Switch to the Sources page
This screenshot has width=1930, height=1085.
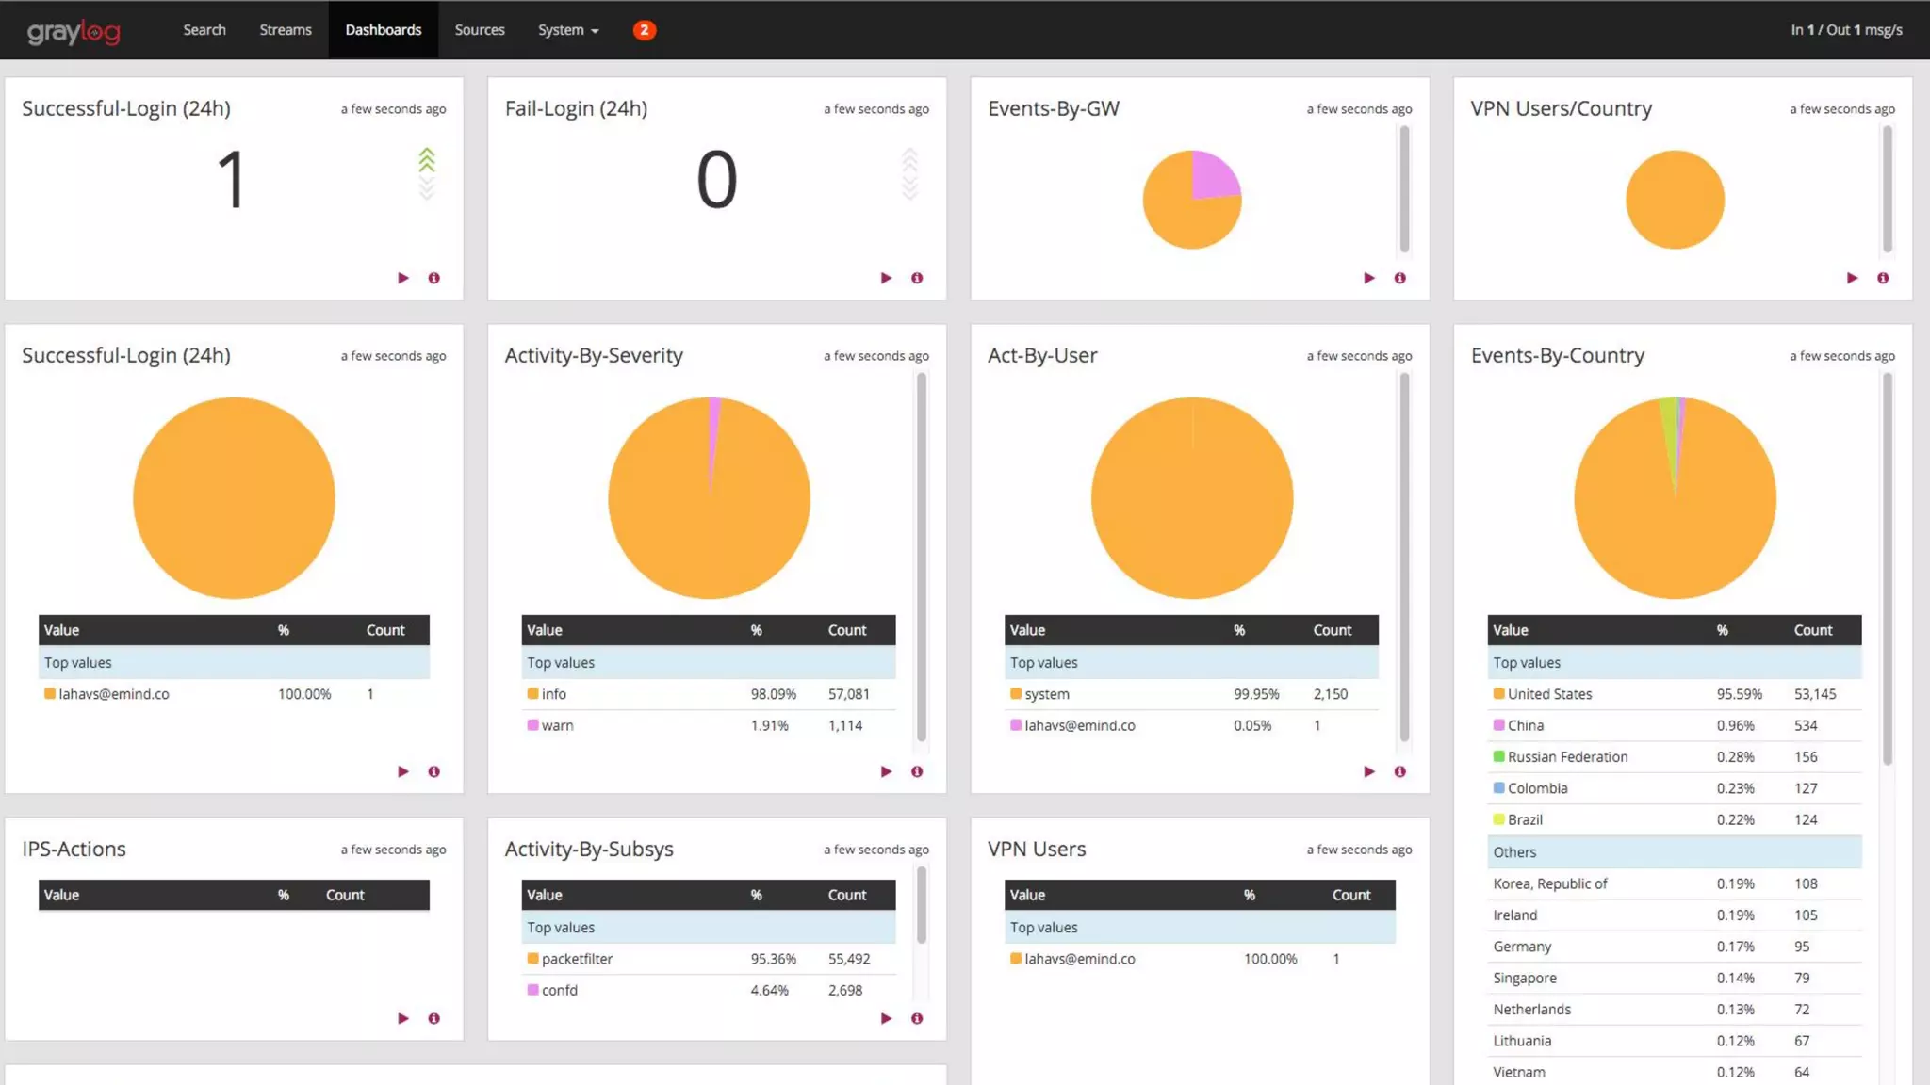coord(480,30)
